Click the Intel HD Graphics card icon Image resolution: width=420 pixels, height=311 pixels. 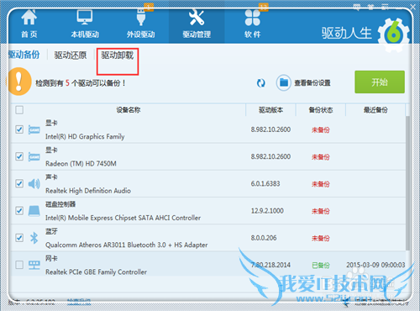tap(34, 129)
